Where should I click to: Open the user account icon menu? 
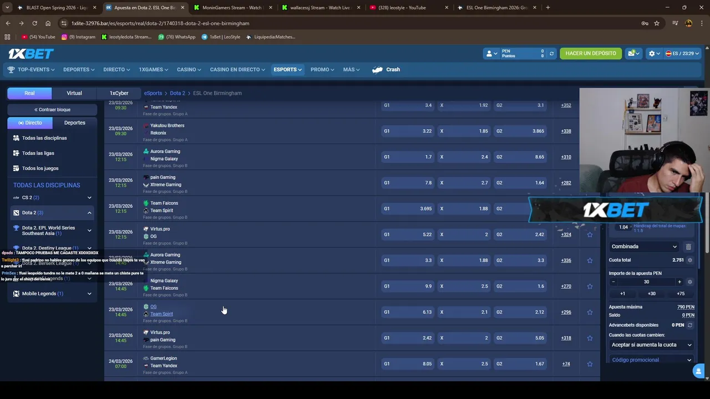tap(491, 54)
